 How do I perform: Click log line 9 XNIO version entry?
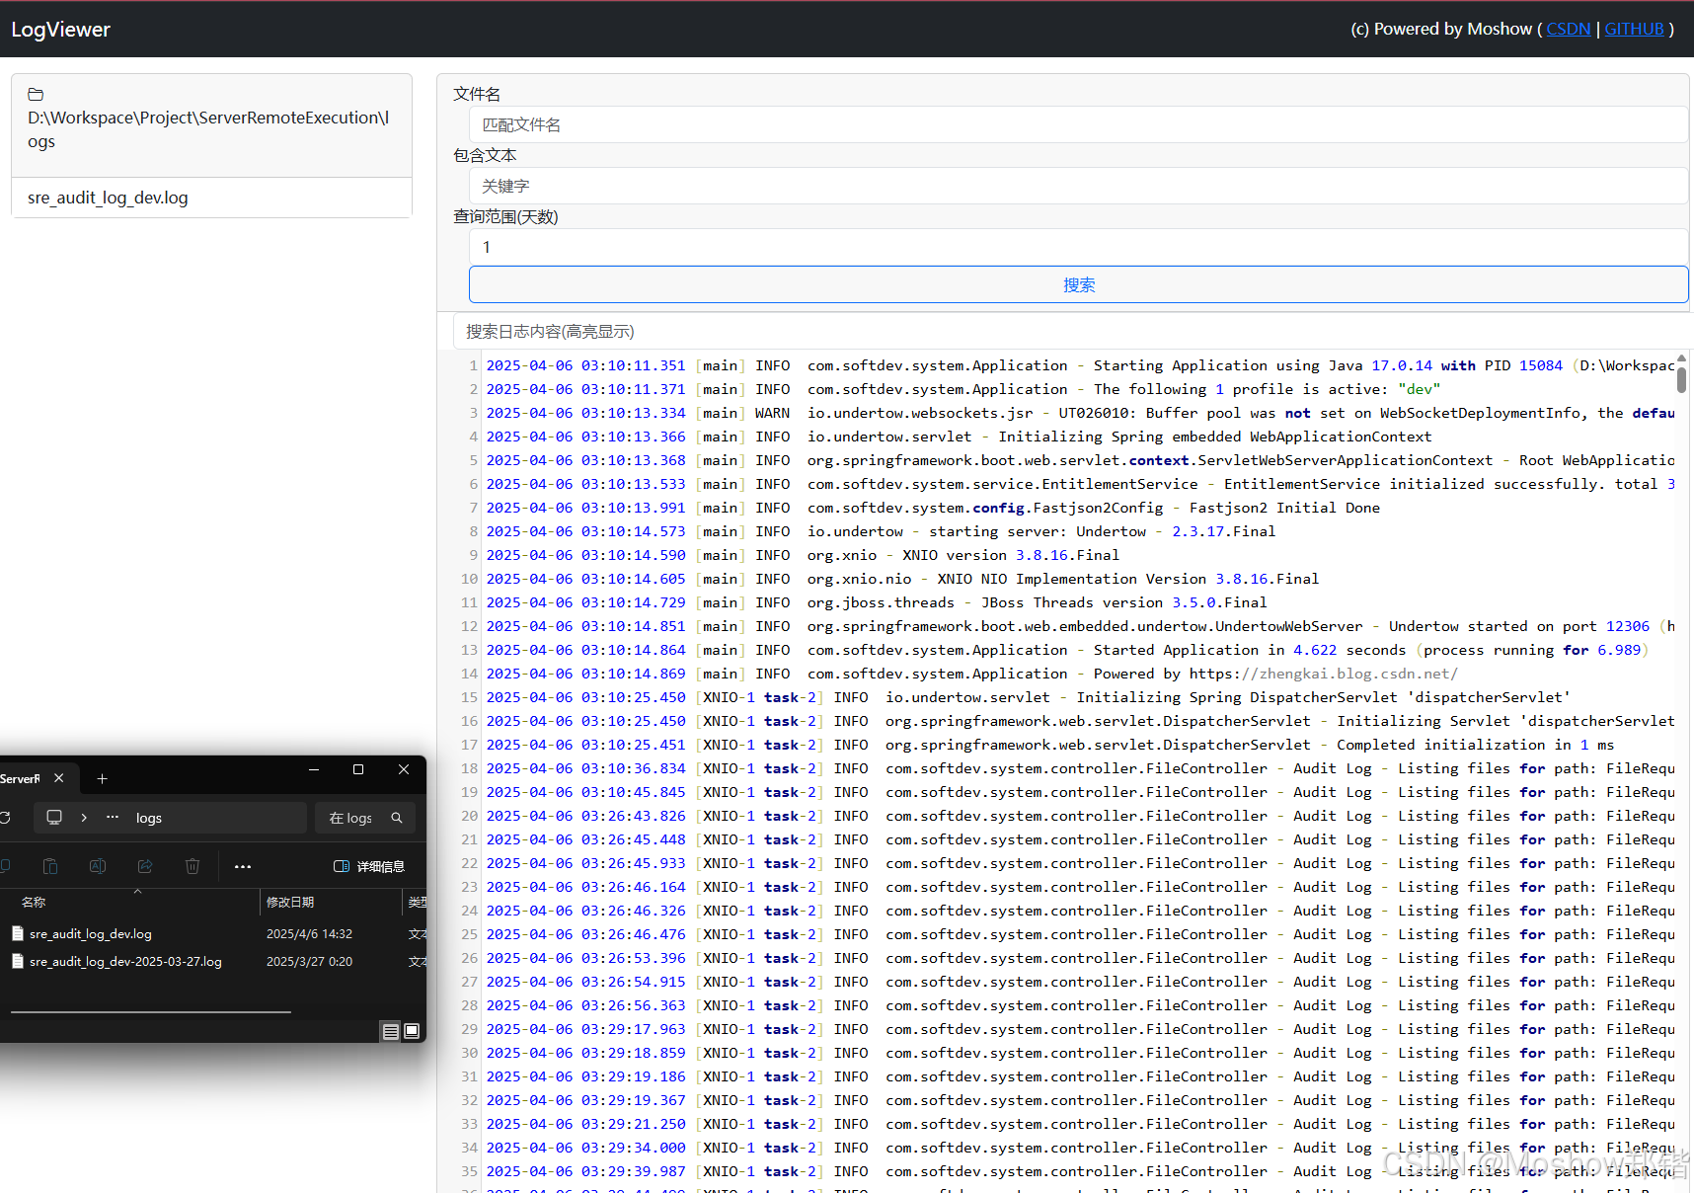click(x=803, y=555)
